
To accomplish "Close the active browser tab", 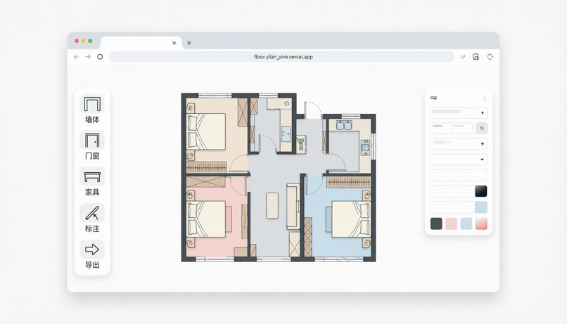I will pos(174,43).
